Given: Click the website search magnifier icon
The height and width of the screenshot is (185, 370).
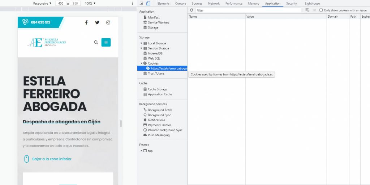Looking at the screenshot, I should tap(96, 42).
